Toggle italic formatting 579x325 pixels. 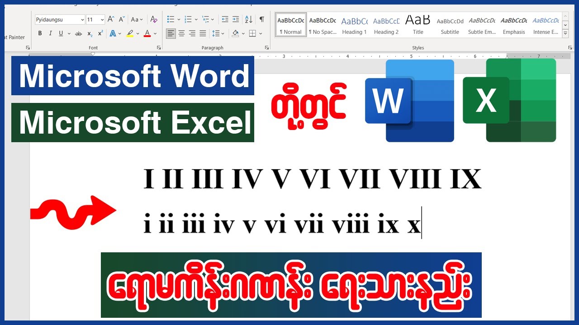(x=50, y=33)
